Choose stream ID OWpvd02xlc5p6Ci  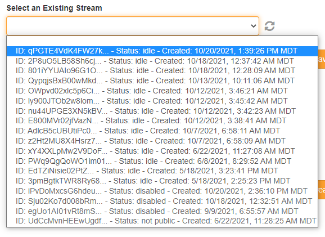coord(162,91)
